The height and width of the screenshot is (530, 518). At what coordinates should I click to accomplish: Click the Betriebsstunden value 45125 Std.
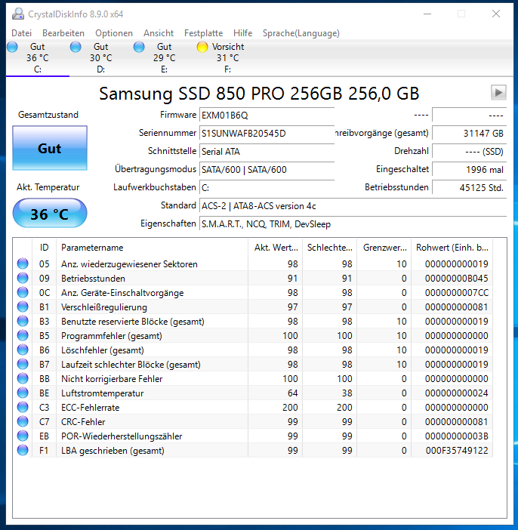click(x=470, y=187)
